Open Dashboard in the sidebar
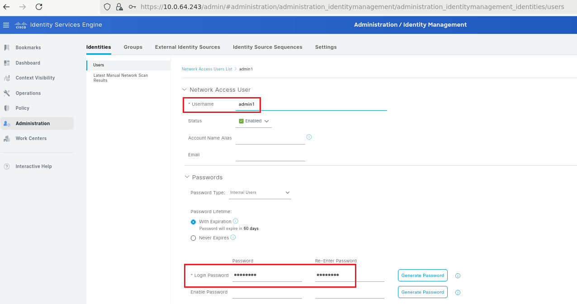 28,63
